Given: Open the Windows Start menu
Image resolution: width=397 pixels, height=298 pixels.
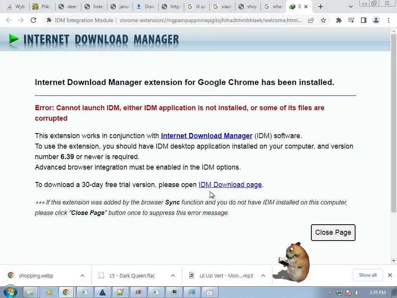Looking at the screenshot, I should (x=10, y=292).
